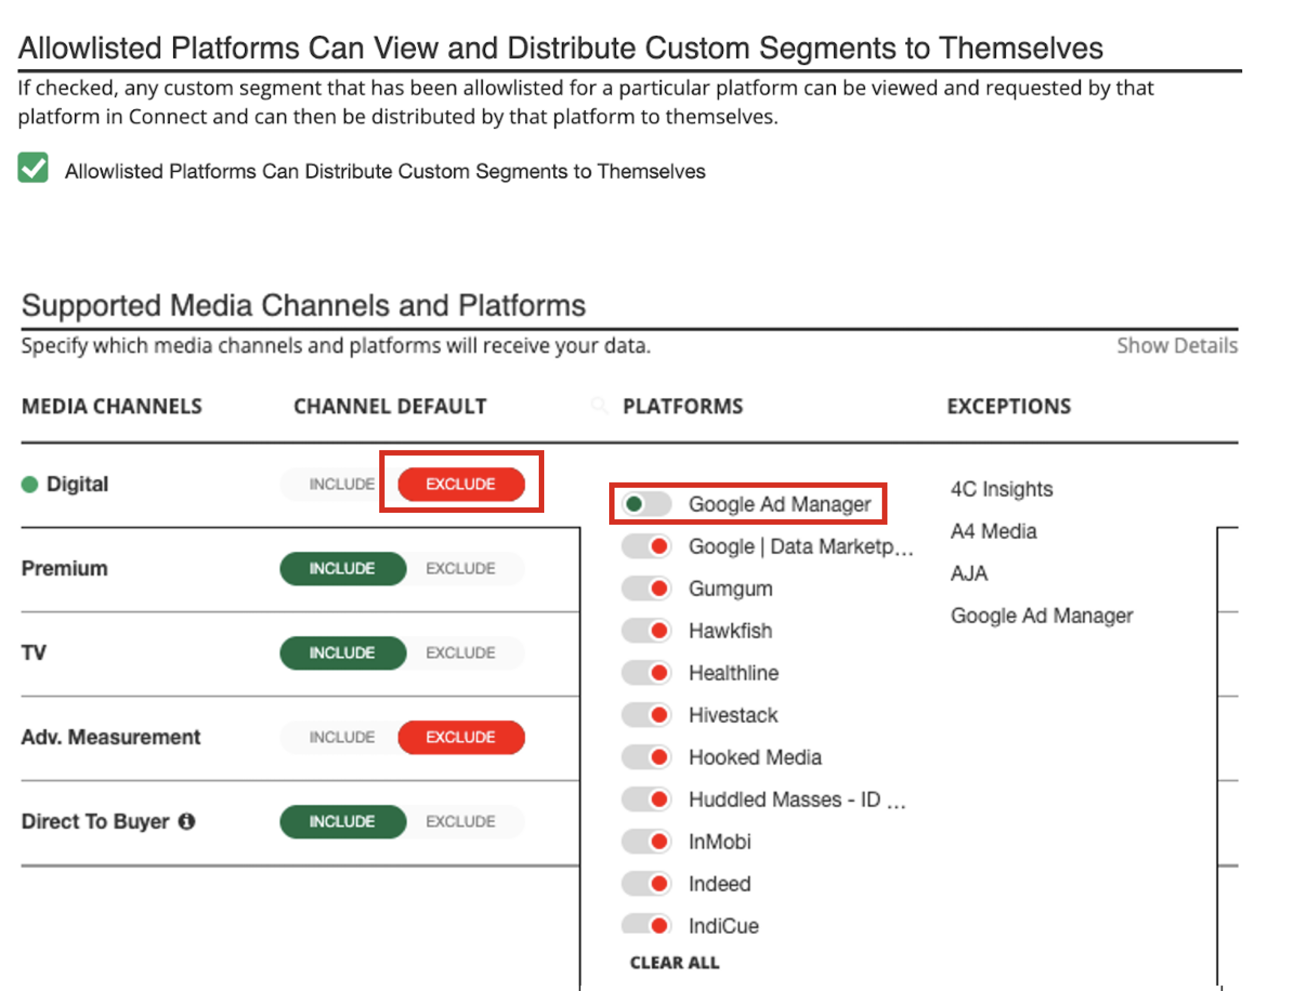Set Digital channel default to Include

341,484
